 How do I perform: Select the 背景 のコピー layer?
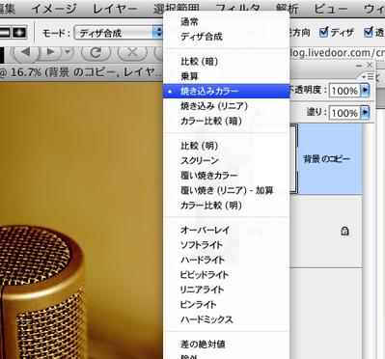325,159
